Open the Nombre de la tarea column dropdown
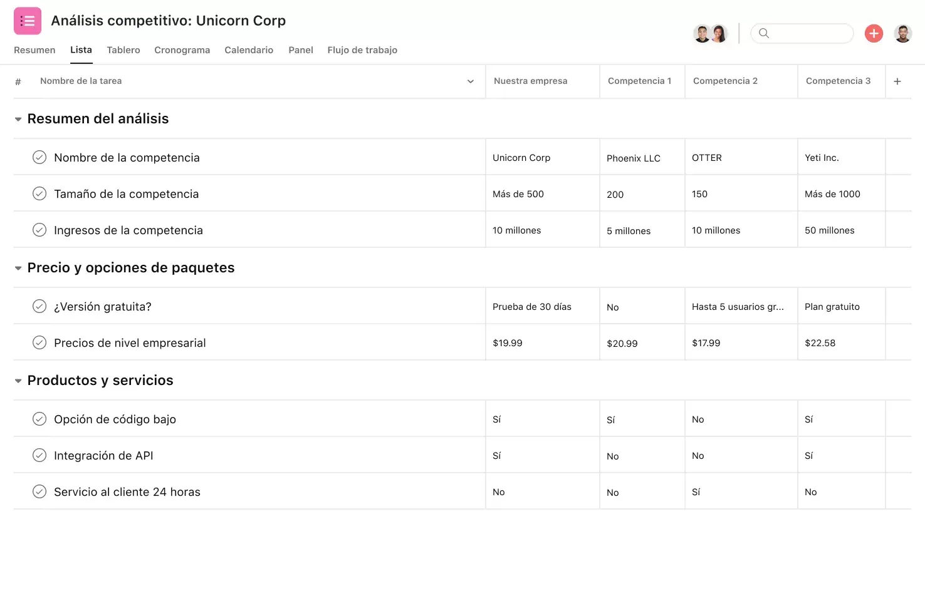Viewport: 925px width, 616px height. pyautogui.click(x=471, y=81)
